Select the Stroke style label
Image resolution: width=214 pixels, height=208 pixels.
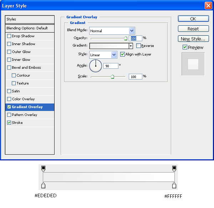pos(17,123)
